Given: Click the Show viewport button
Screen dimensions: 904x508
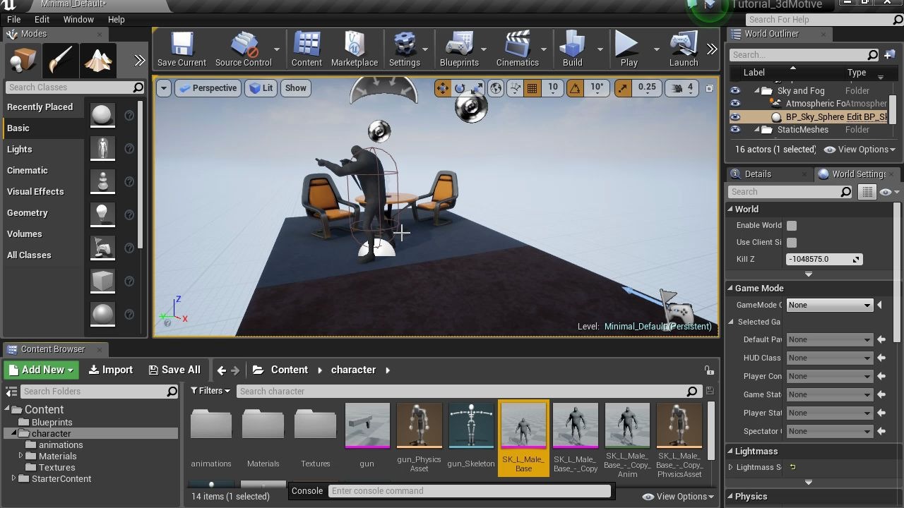Looking at the screenshot, I should pyautogui.click(x=295, y=88).
